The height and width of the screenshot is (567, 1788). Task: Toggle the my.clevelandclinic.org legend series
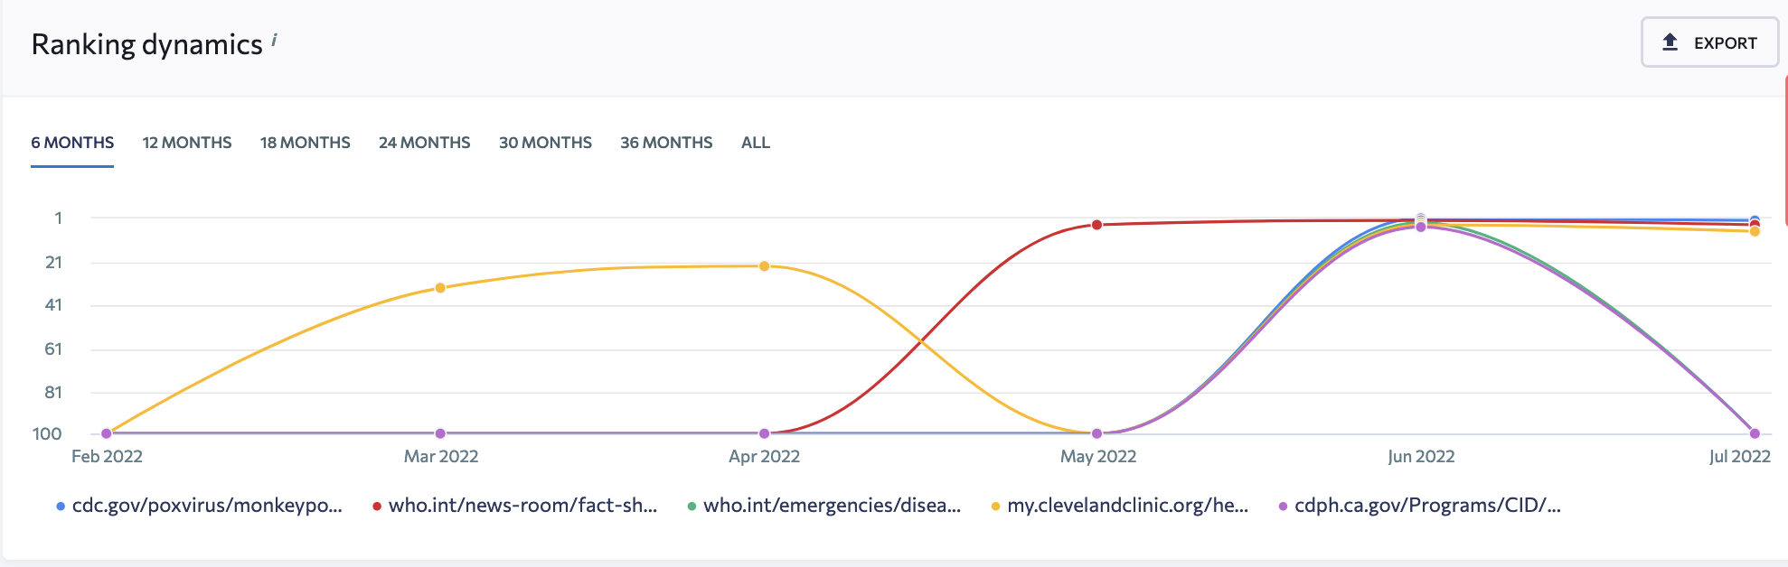[x=1127, y=506]
